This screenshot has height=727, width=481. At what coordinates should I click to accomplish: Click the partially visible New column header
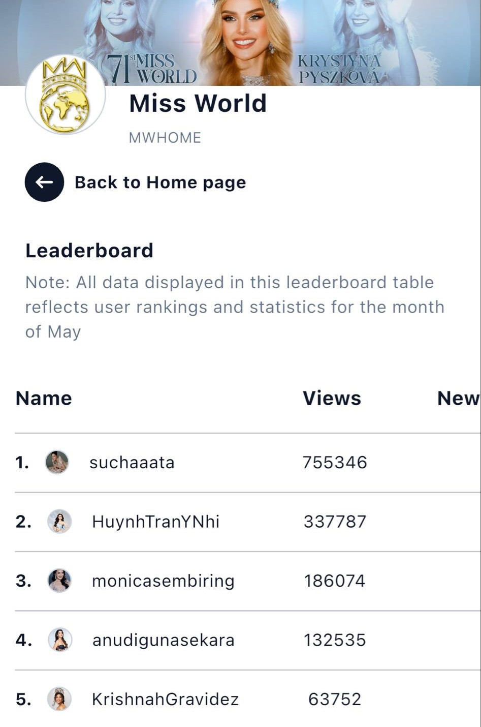point(458,398)
